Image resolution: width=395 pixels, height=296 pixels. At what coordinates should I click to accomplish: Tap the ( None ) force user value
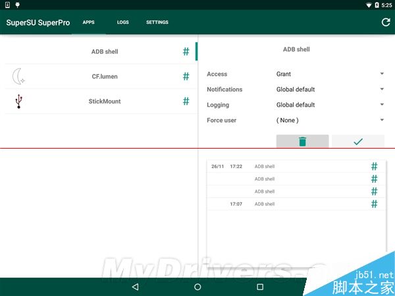(x=288, y=120)
